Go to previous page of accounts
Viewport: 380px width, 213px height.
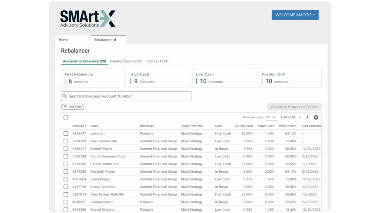[x=299, y=117]
